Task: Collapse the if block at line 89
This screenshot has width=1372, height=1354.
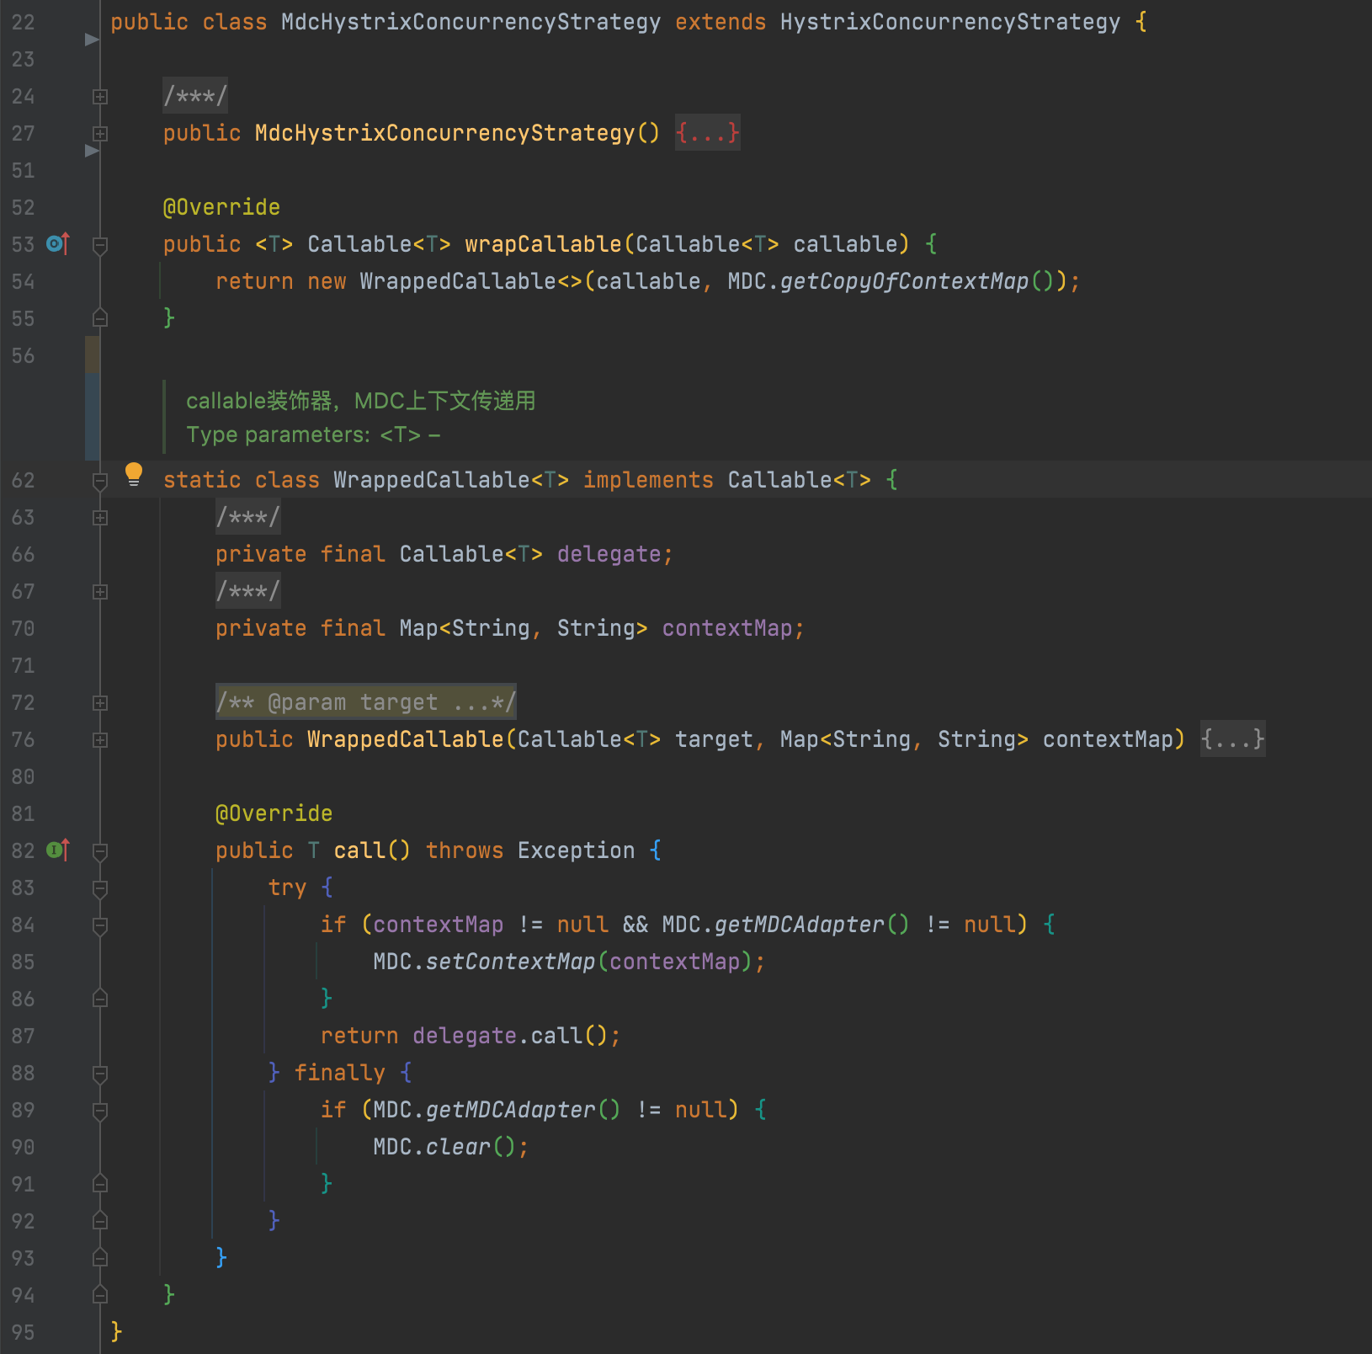Action: [x=100, y=1111]
